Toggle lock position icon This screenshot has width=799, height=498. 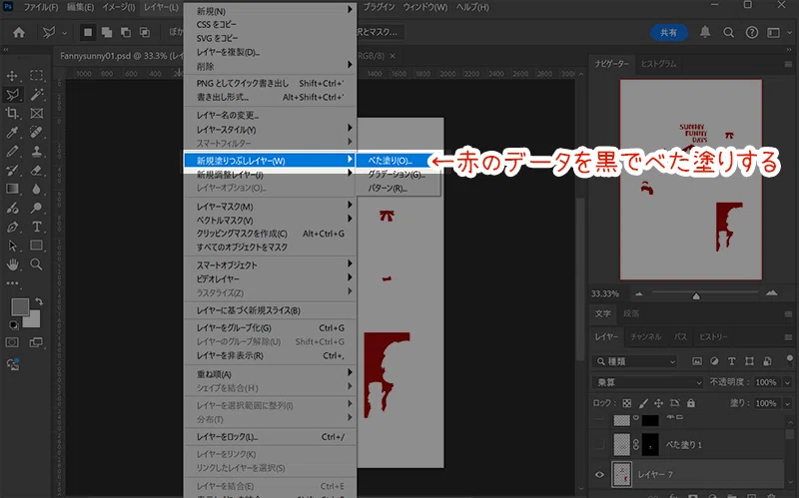(x=658, y=403)
